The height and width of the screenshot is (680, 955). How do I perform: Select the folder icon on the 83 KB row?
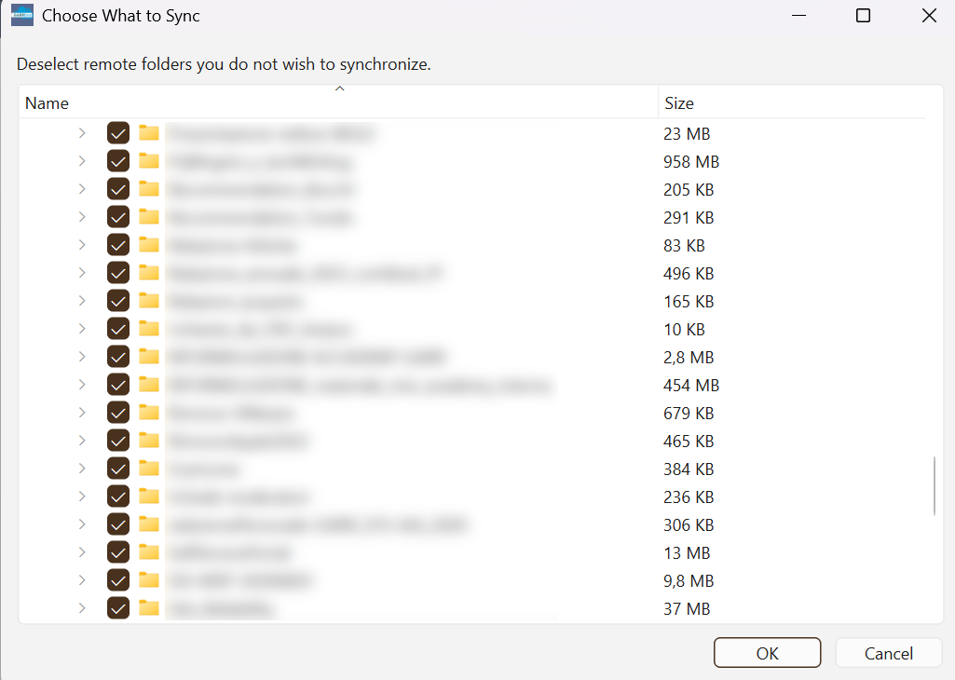click(x=148, y=244)
